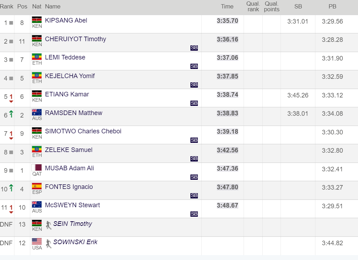Open athlete McSWEYN Stewart
The height and width of the screenshot is (260, 358).
tap(73, 205)
